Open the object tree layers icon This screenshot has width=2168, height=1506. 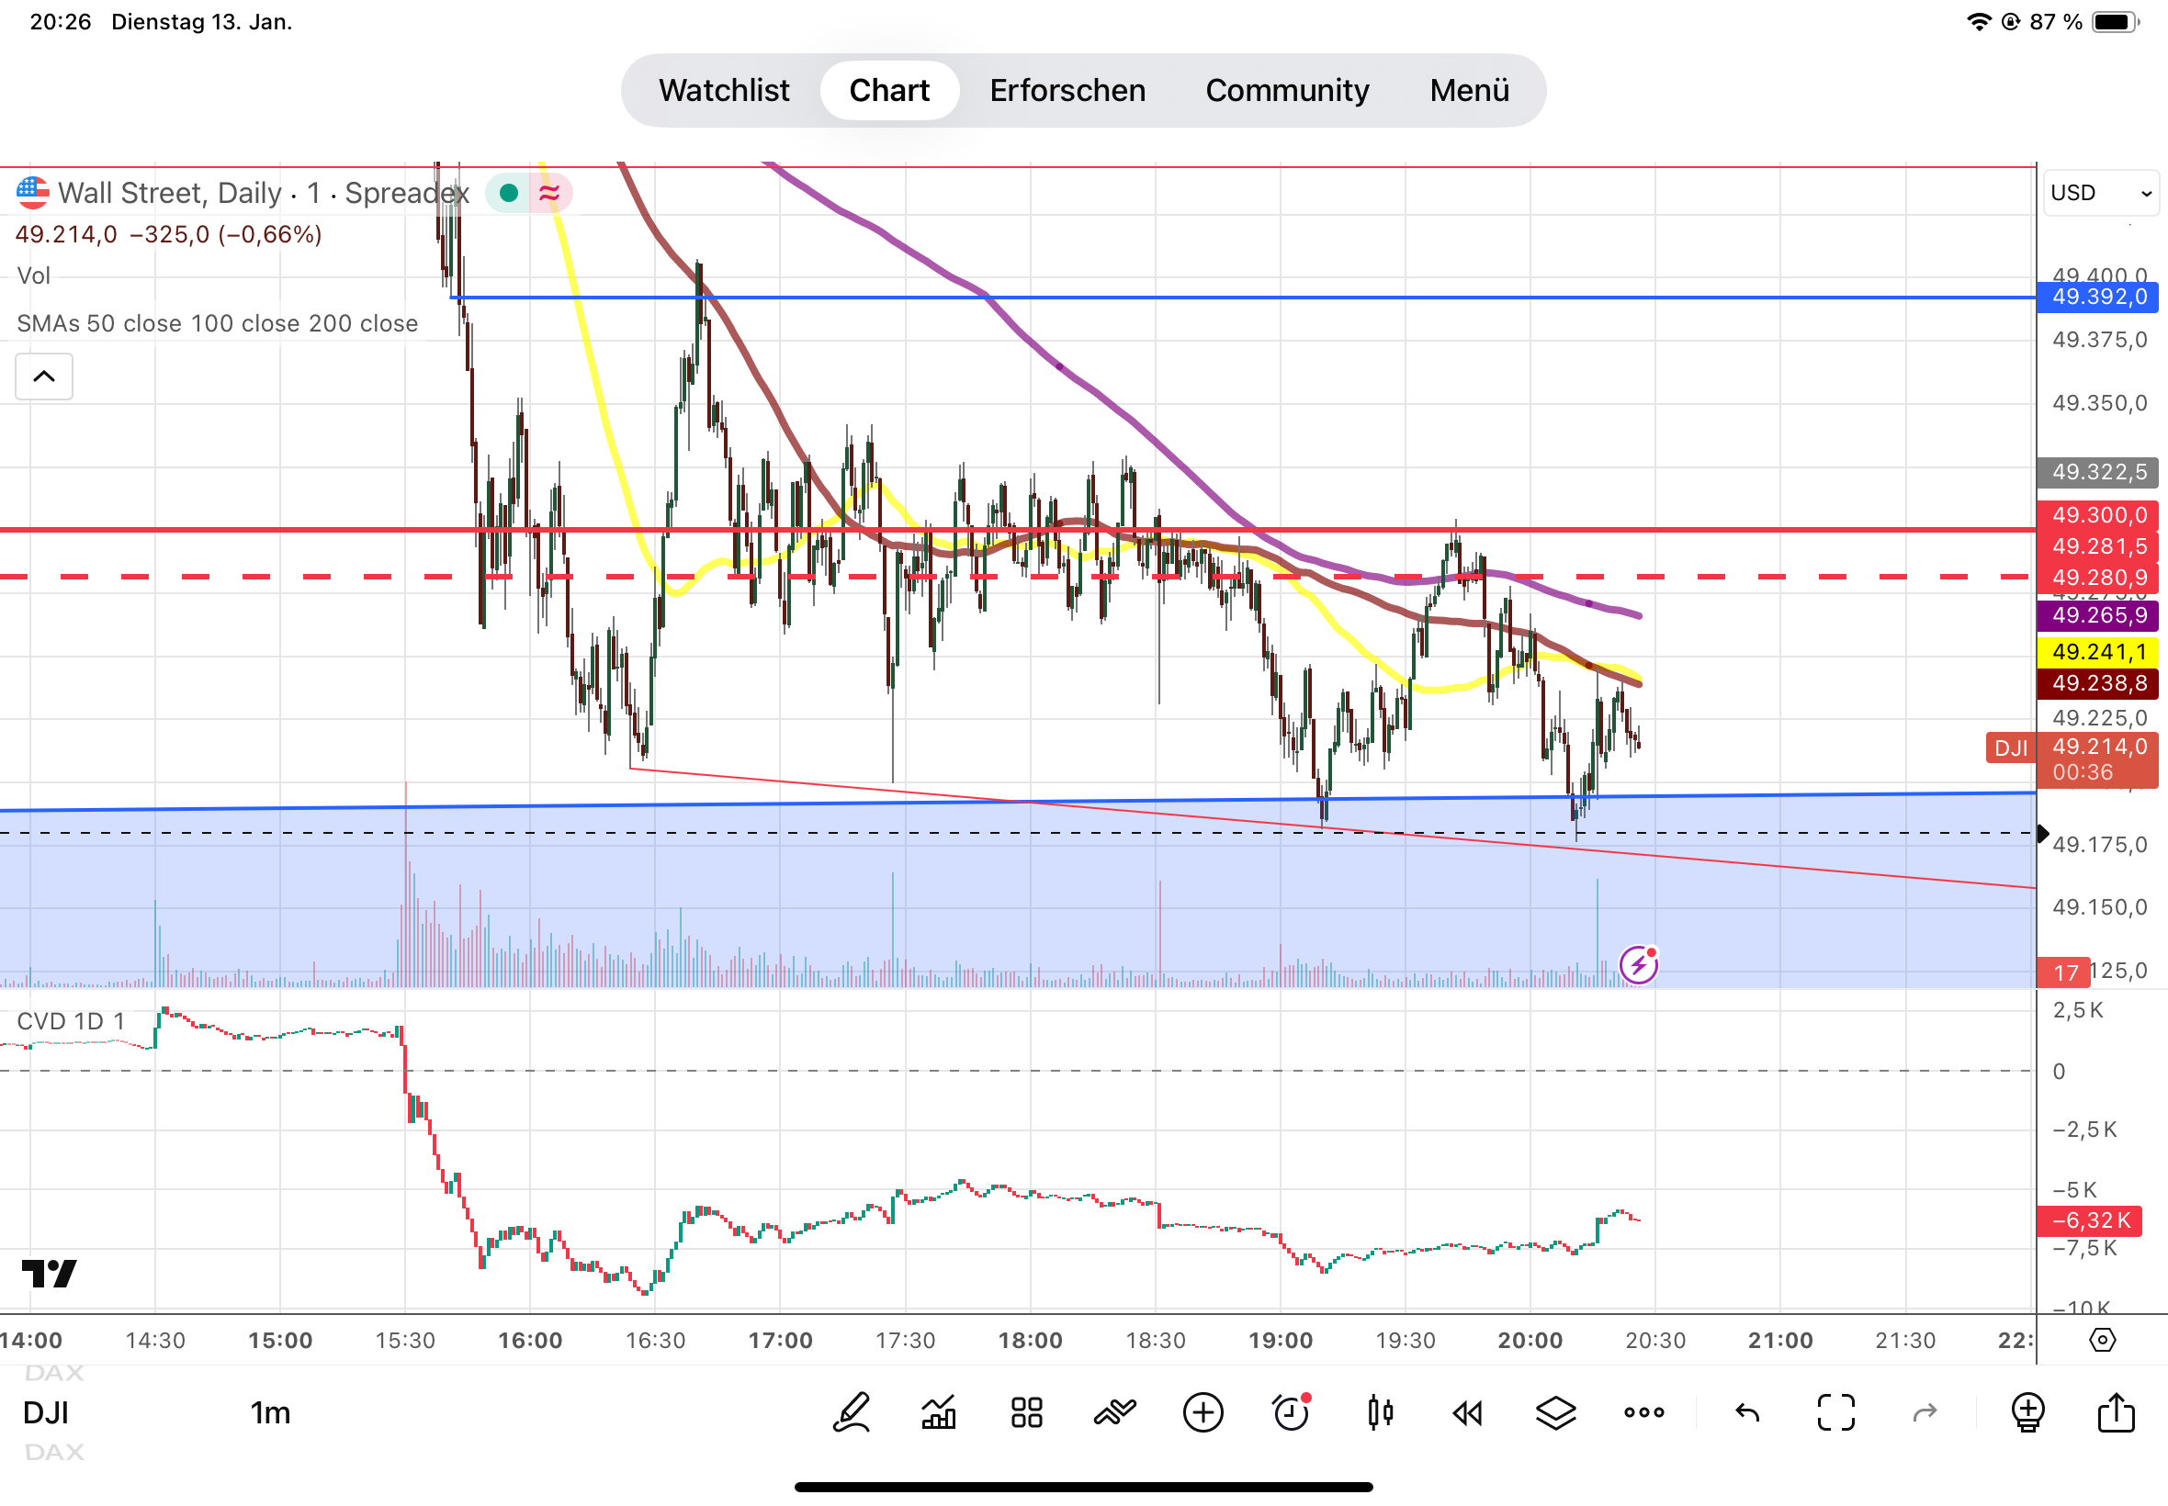coord(1554,1412)
